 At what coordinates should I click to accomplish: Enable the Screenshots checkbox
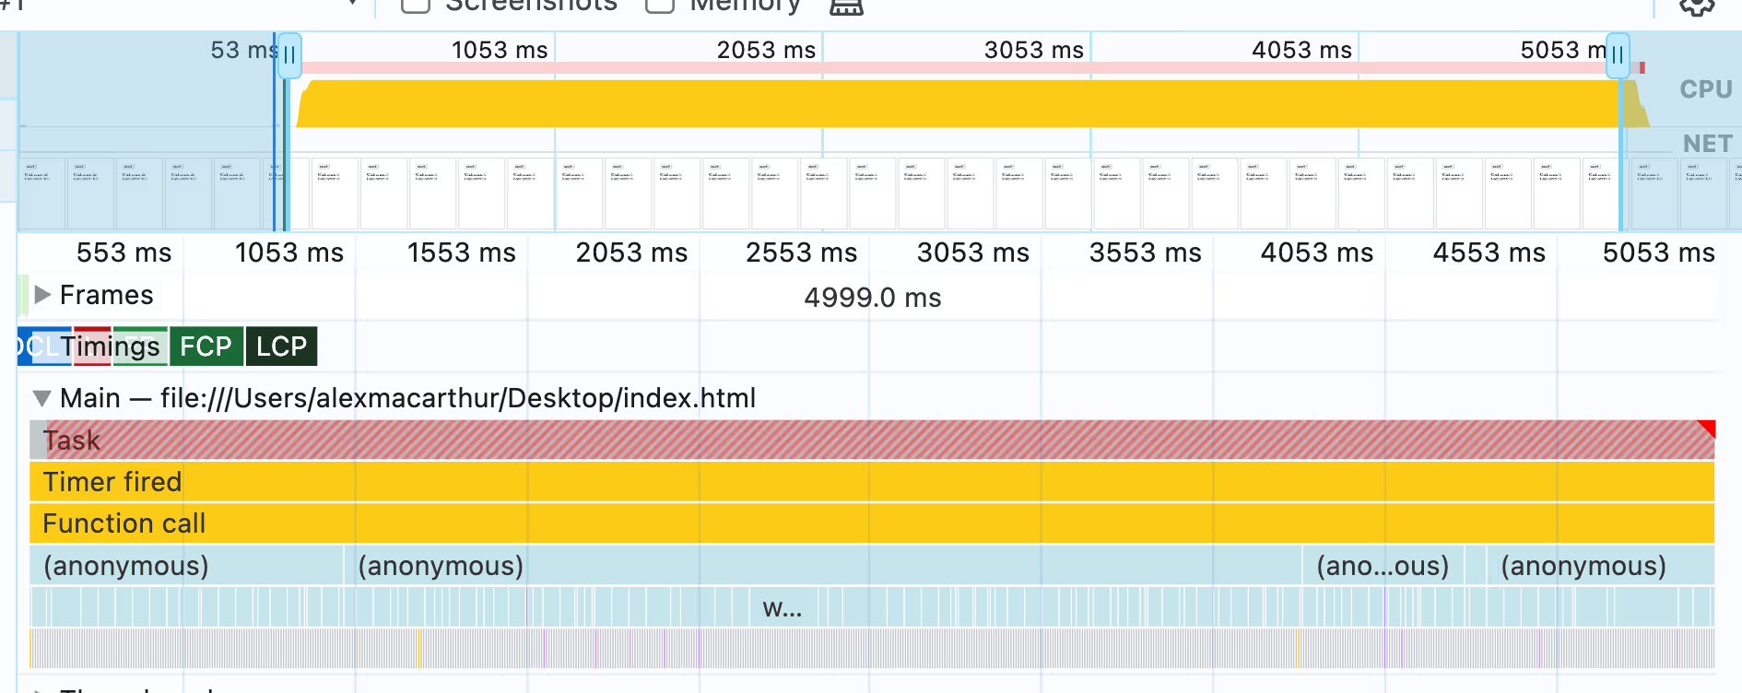[x=416, y=5]
